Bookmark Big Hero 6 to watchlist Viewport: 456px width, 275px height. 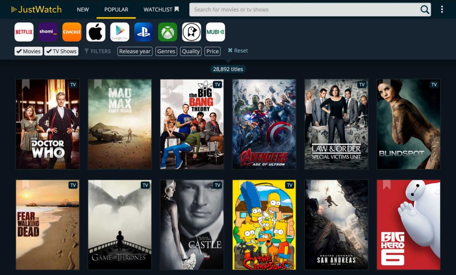pos(387,185)
